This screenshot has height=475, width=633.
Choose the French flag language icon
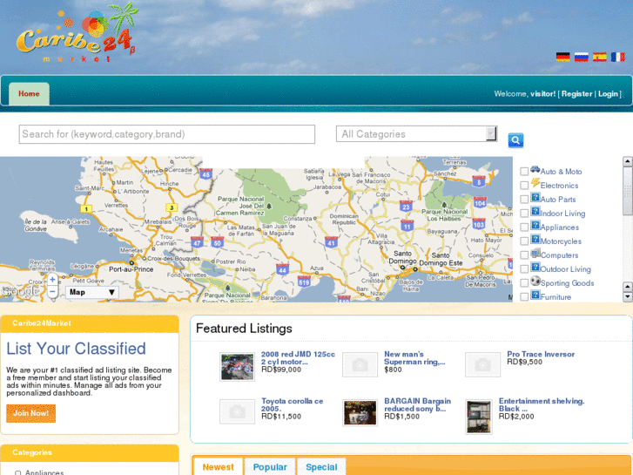pyautogui.click(x=617, y=57)
